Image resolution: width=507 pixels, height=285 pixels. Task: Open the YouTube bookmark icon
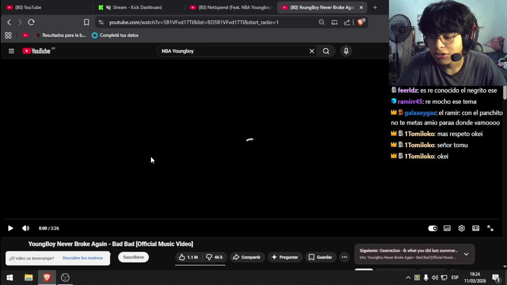pos(25,35)
